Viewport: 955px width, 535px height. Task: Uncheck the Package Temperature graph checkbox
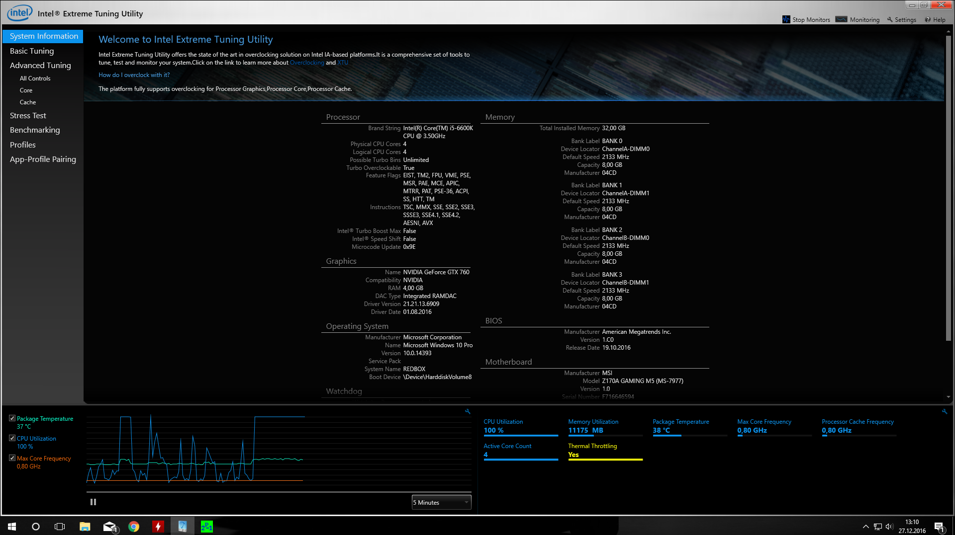coord(12,418)
